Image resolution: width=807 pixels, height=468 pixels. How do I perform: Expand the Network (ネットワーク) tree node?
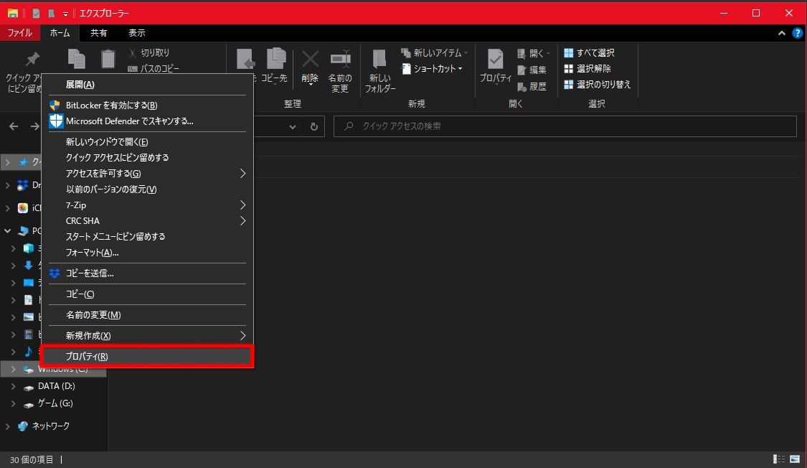(7, 426)
